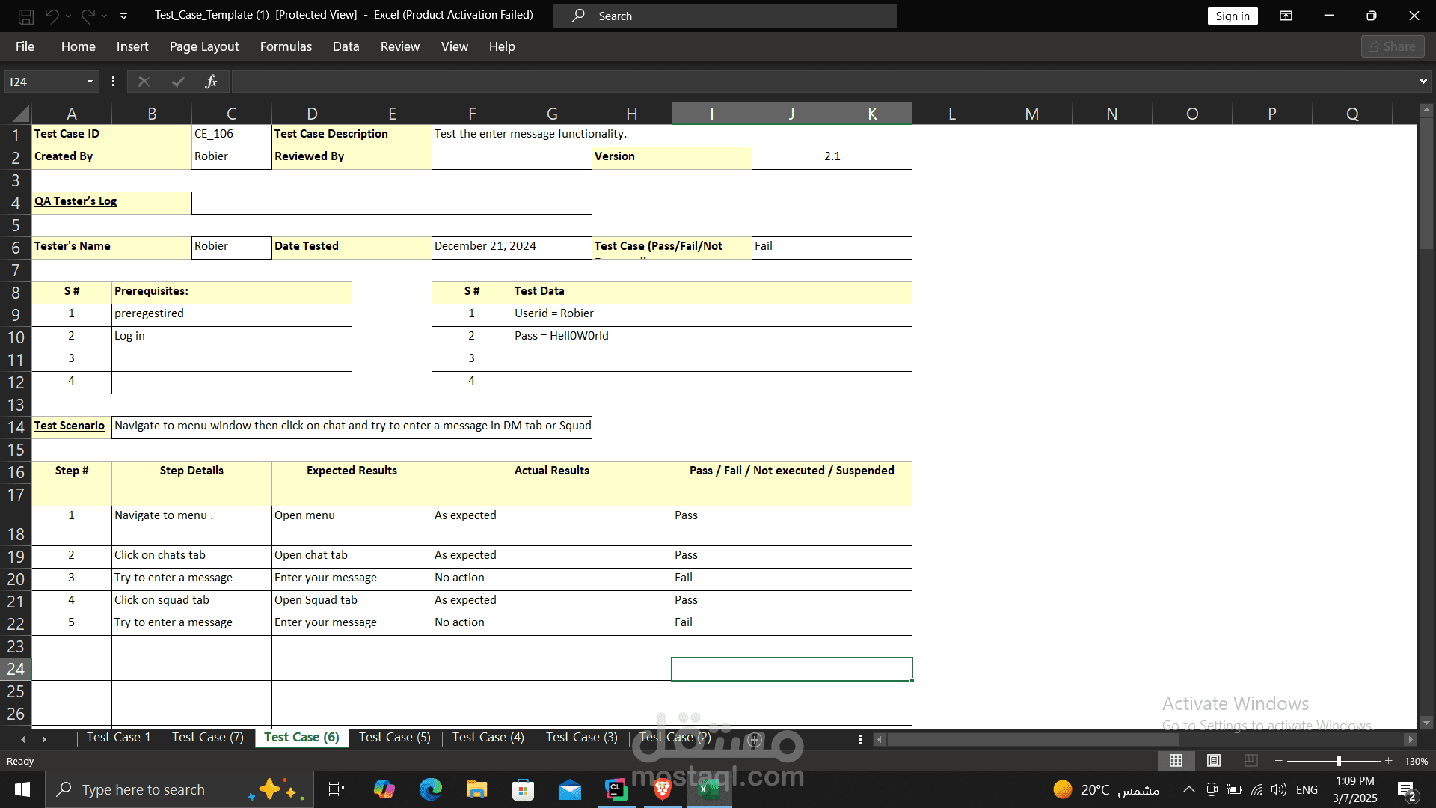Viewport: 1436px width, 808px height.
Task: Add a new sheet with plus icon
Action: coord(755,740)
